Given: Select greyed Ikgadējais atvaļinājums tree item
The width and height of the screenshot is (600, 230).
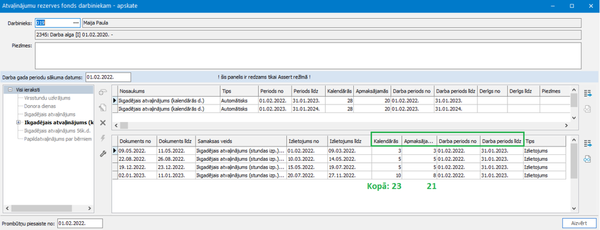Looking at the screenshot, I should click(x=49, y=114).
